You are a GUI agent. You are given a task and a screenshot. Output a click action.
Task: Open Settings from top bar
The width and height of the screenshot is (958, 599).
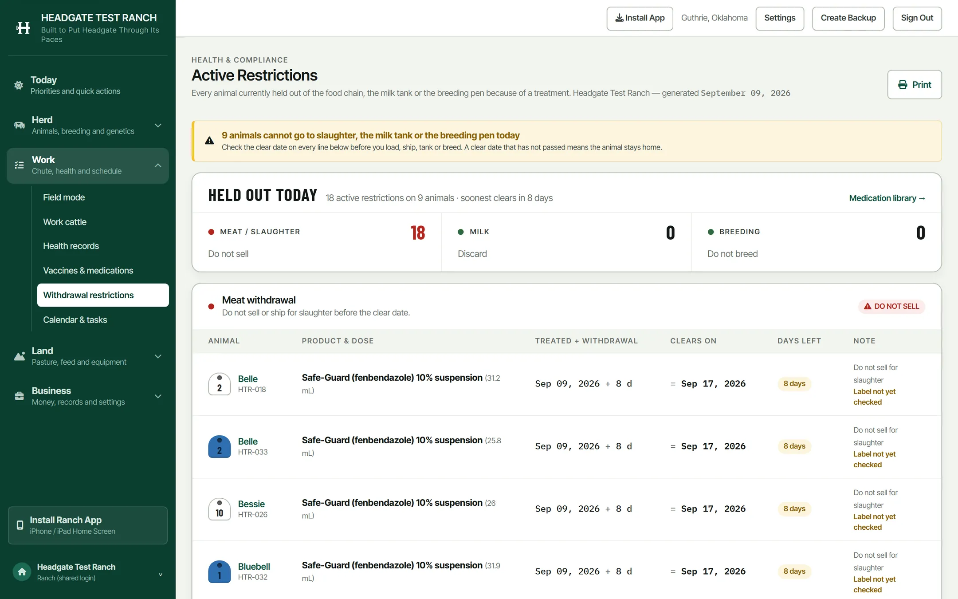[780, 18]
